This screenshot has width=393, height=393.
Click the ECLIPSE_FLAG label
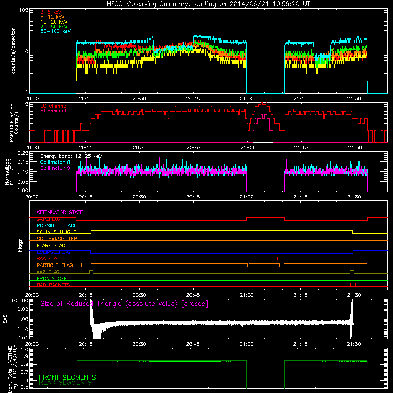54,252
